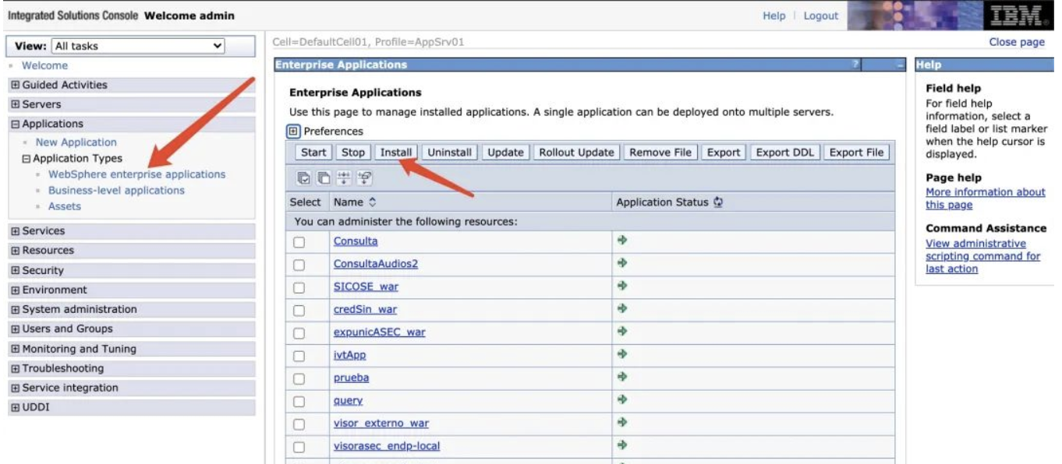The width and height of the screenshot is (1062, 464).
Task: Tick the checkbox for Consulta
Action: tap(299, 242)
